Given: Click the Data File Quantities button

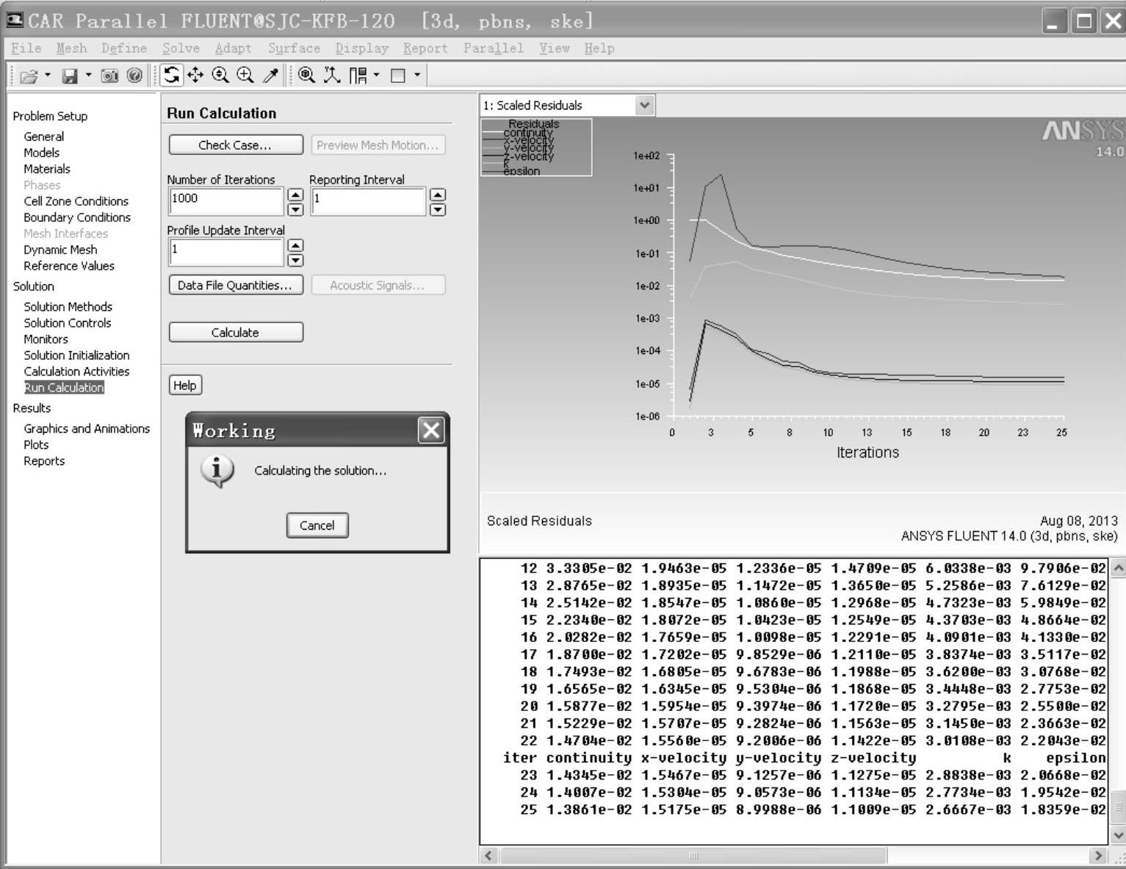Looking at the screenshot, I should pyautogui.click(x=236, y=285).
